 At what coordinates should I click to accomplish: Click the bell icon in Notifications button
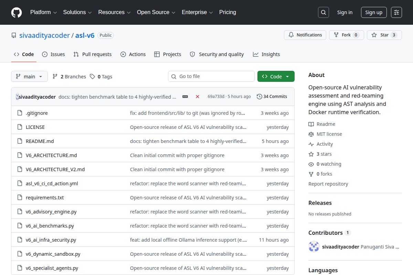pos(291,35)
